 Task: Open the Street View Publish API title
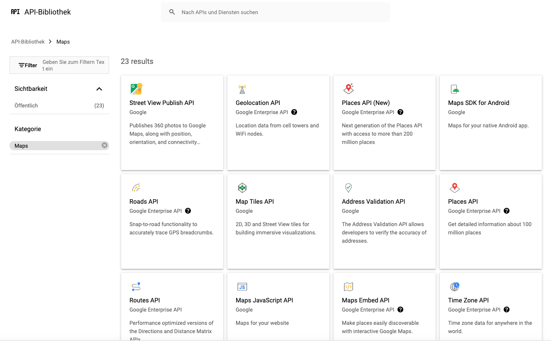162,103
